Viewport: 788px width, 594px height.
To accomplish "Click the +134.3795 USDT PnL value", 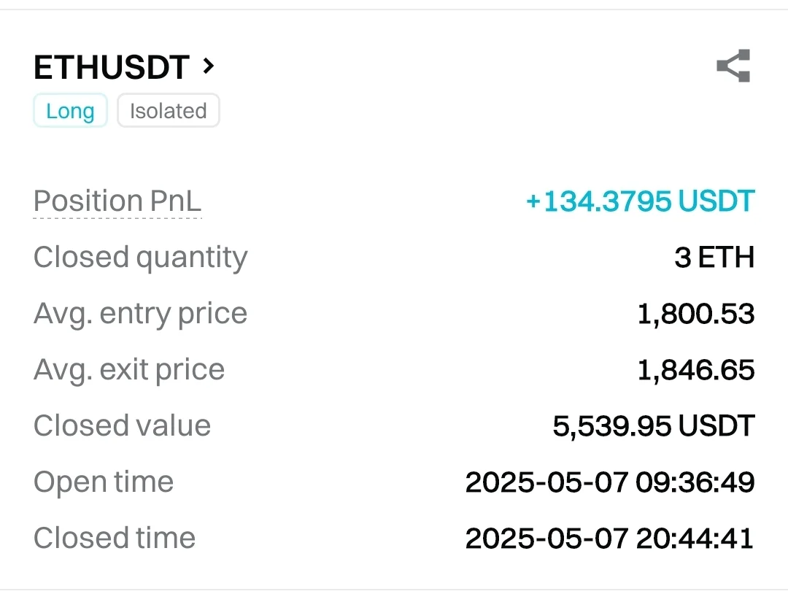I will coord(640,201).
